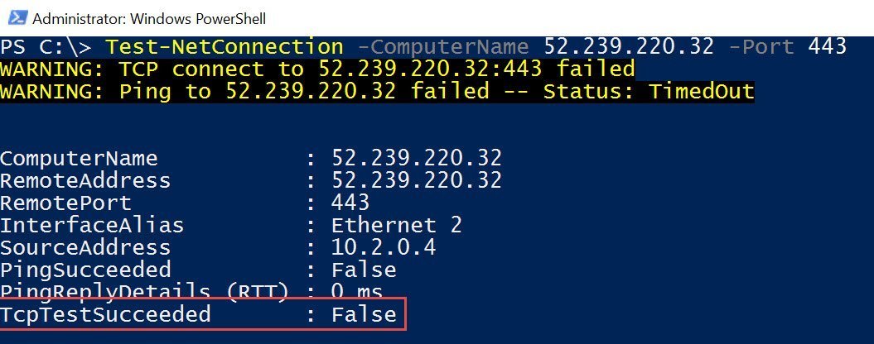
Task: Click the RemotePort value 443
Action: pos(350,203)
